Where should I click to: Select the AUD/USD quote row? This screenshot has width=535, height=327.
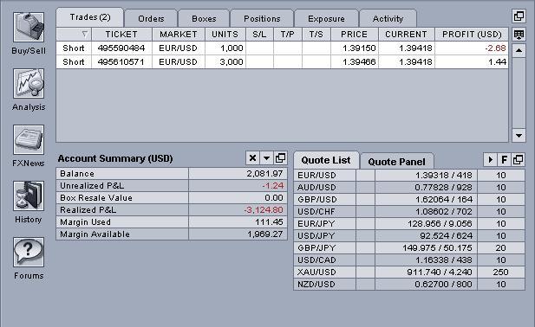pyautogui.click(x=409, y=187)
